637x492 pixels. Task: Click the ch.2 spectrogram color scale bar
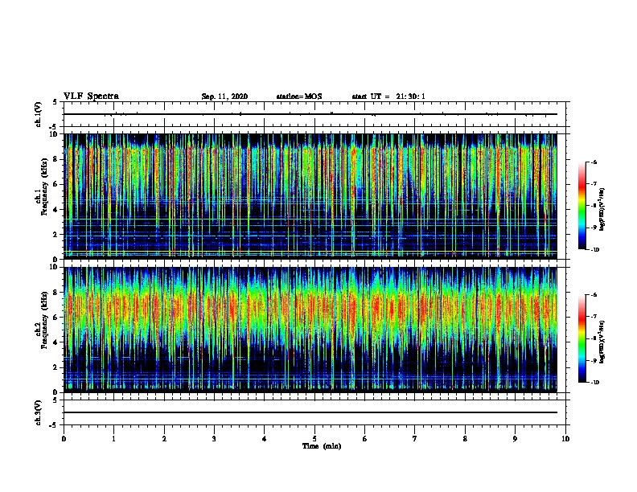[582, 338]
